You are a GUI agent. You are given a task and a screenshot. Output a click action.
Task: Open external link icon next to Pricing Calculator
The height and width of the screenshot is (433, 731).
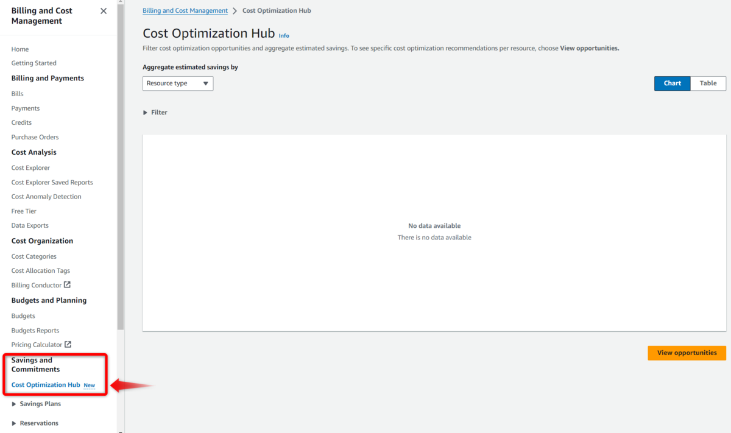[68, 344]
